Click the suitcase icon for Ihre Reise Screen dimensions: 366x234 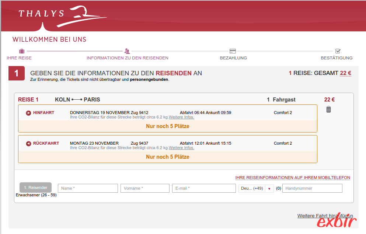point(22,51)
